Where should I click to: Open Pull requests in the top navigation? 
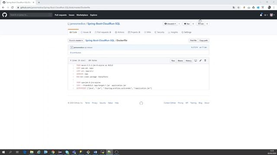[61, 15]
